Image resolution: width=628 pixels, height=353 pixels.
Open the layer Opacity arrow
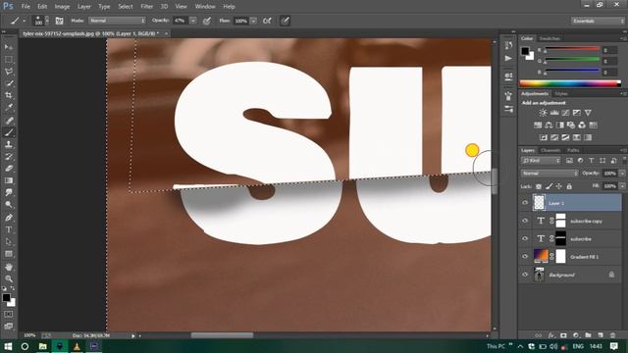pyautogui.click(x=622, y=174)
